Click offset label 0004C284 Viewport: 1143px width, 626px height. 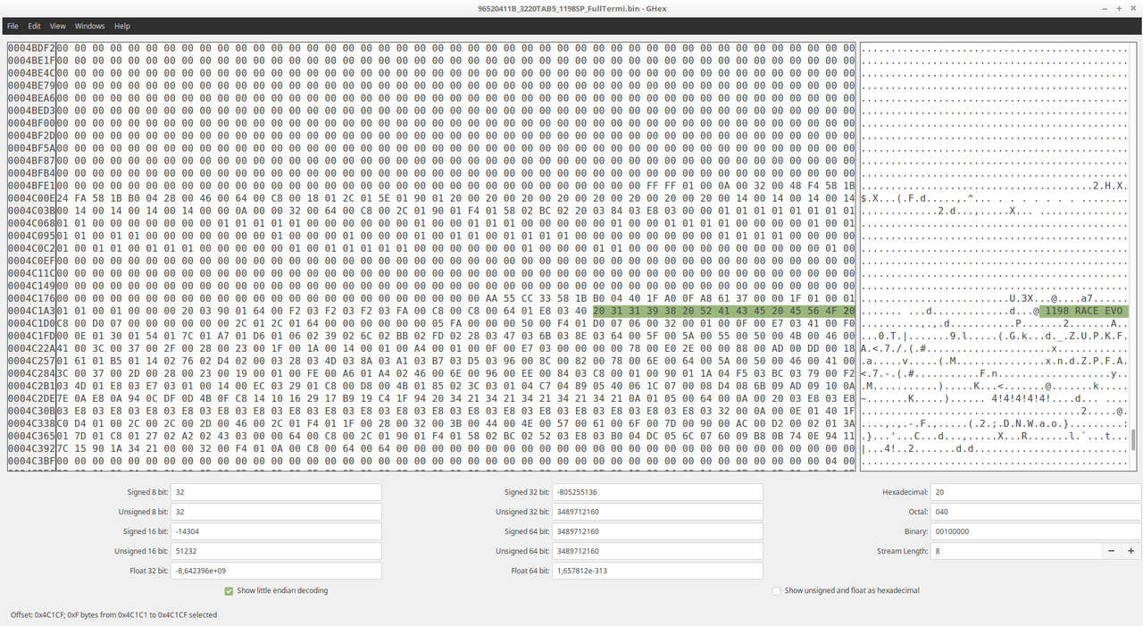pyautogui.click(x=31, y=373)
